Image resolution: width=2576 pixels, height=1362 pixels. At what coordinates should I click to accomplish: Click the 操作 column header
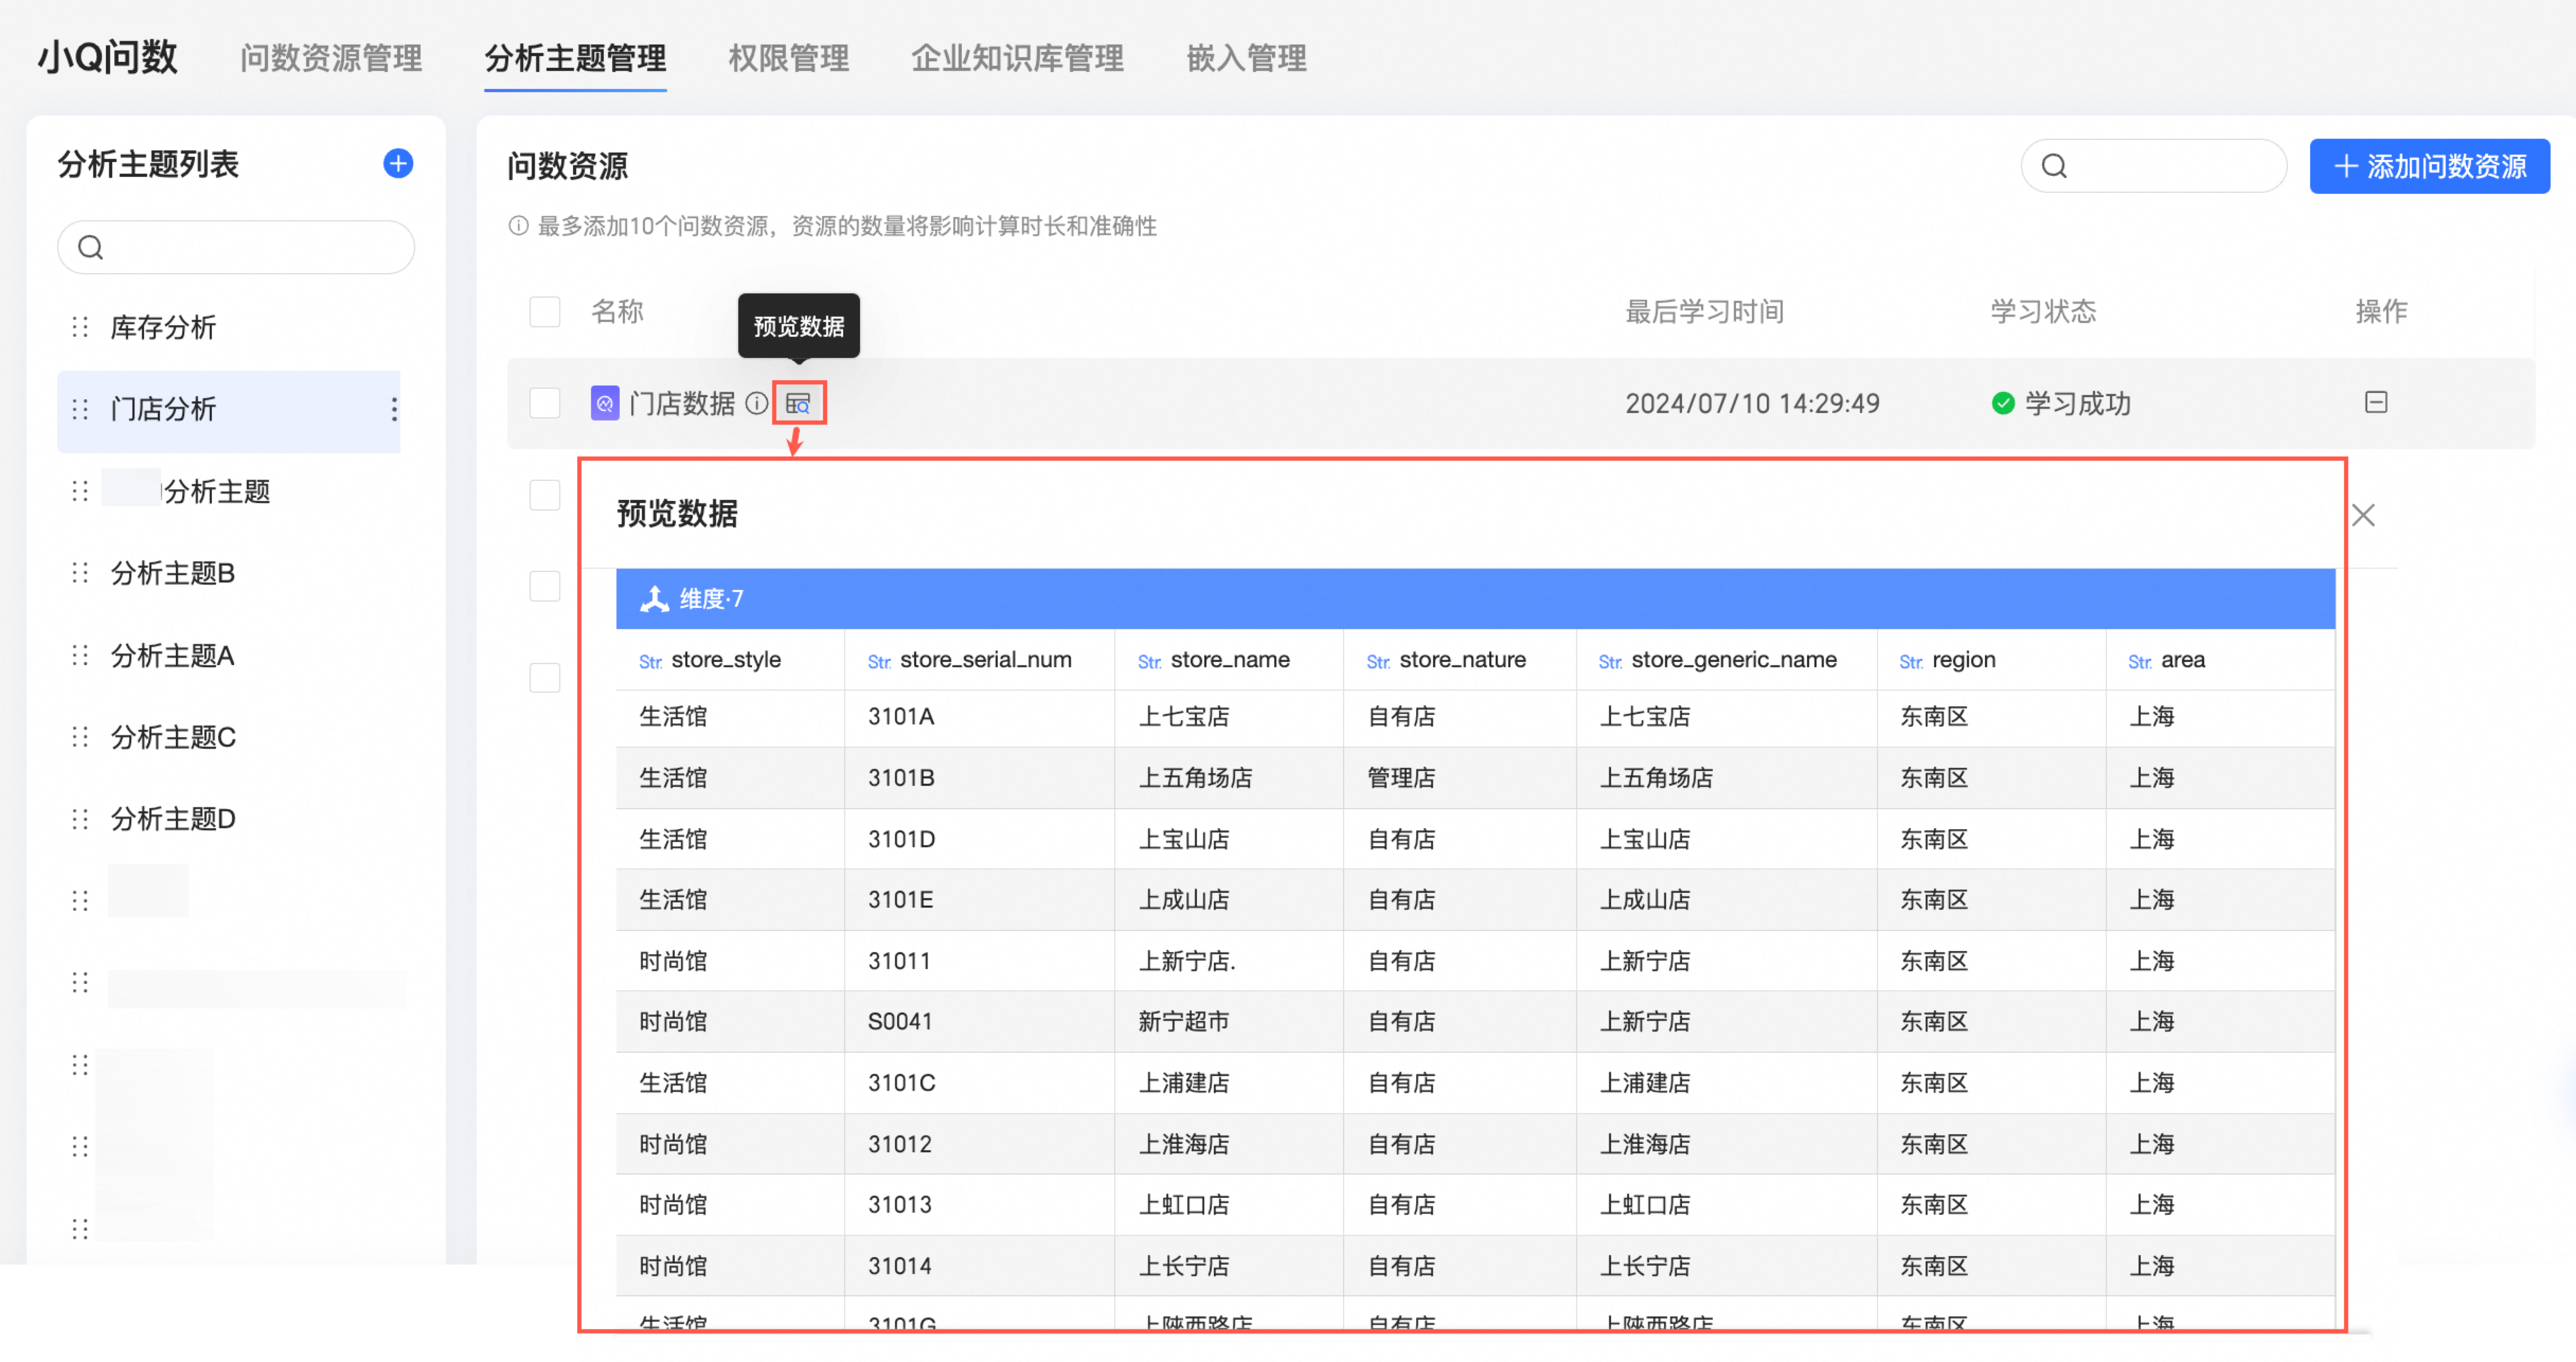pos(2381,311)
